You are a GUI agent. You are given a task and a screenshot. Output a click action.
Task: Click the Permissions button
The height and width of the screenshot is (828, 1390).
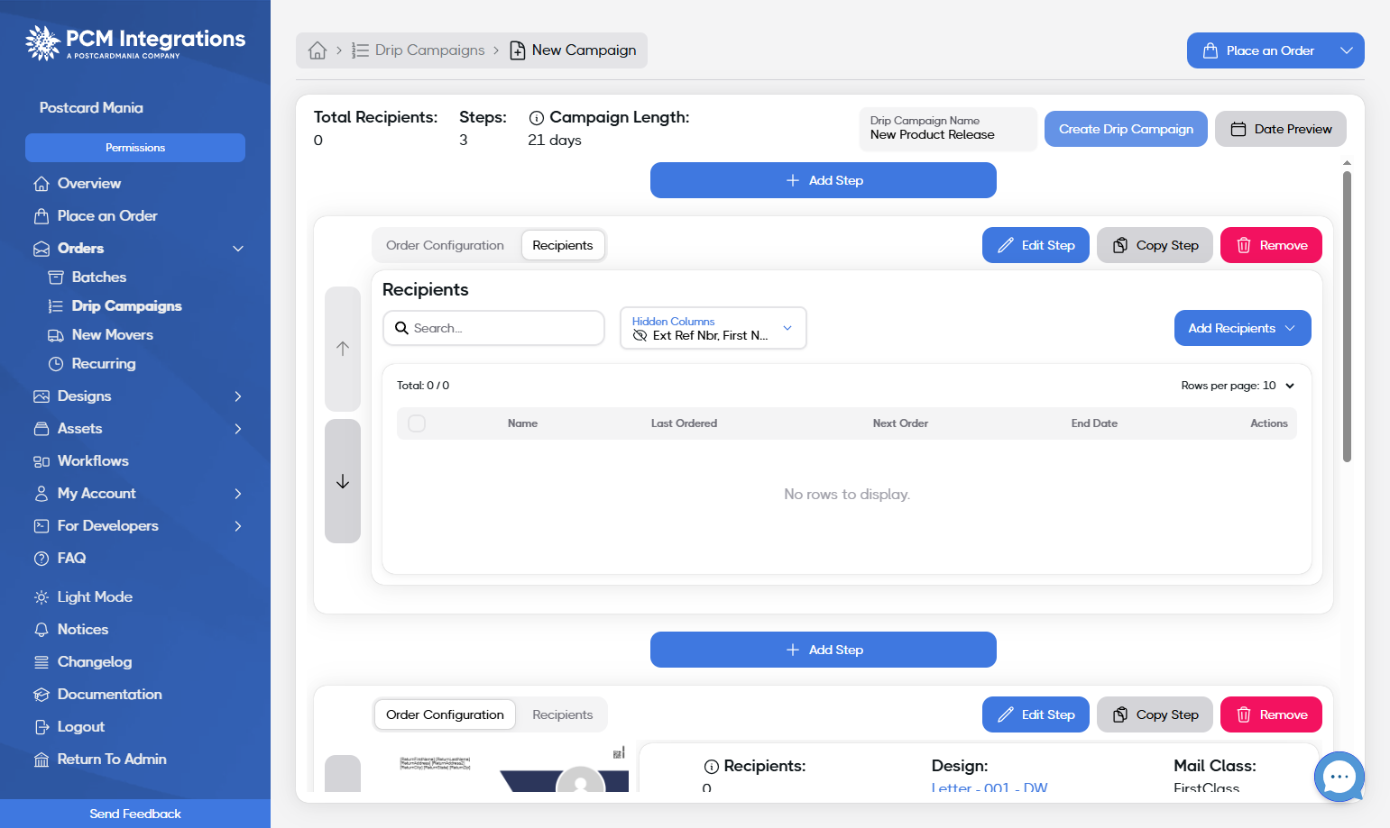coord(135,148)
